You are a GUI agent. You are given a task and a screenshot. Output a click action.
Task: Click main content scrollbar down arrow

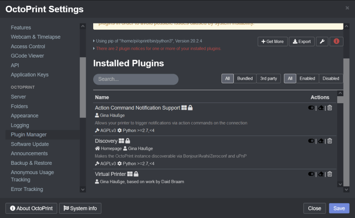click(x=347, y=190)
